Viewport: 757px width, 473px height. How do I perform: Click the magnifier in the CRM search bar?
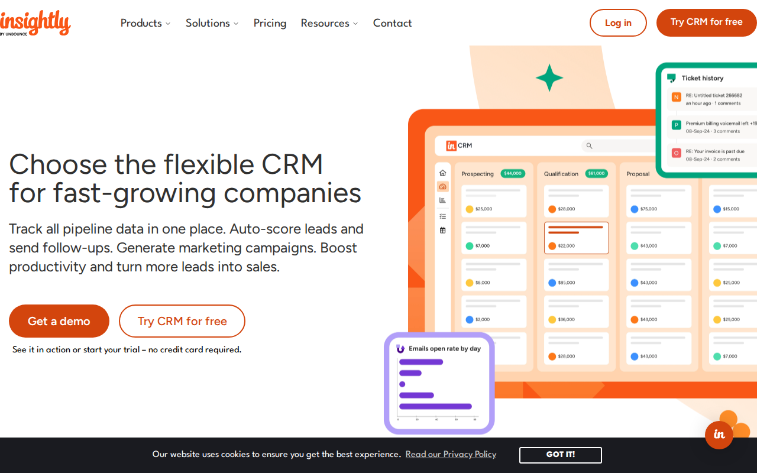coord(589,145)
